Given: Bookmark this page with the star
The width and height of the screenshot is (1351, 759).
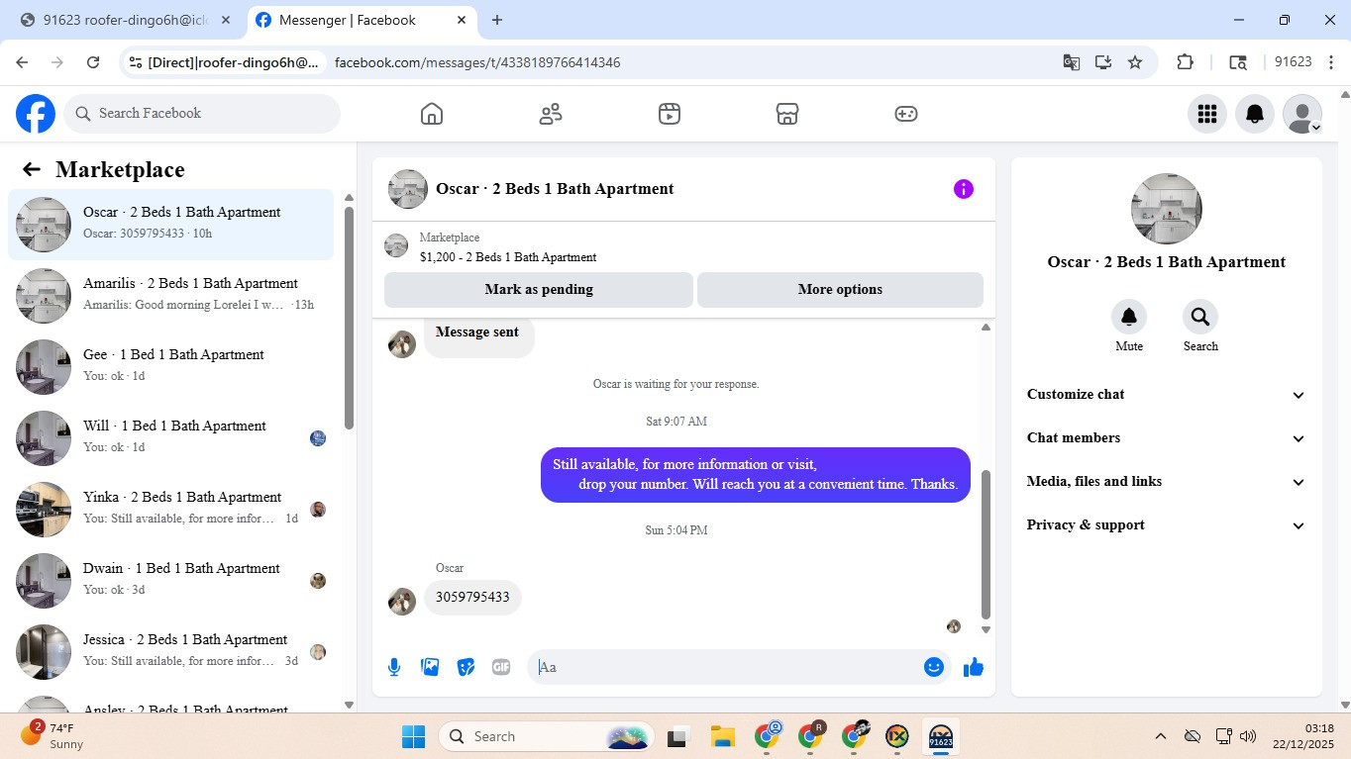Looking at the screenshot, I should click(x=1135, y=62).
